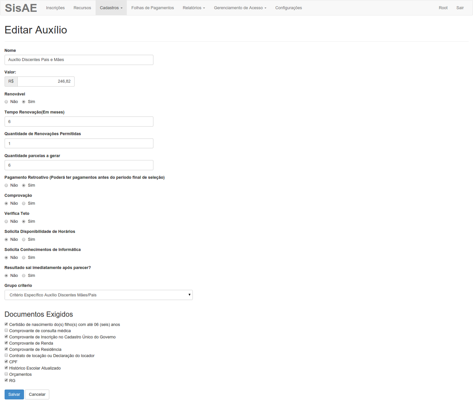
Task: Click Quantidade parcelas a gerar field
Action: pos(79,165)
